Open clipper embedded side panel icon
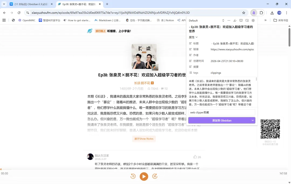The image size is (291, 184). [x=247, y=20]
